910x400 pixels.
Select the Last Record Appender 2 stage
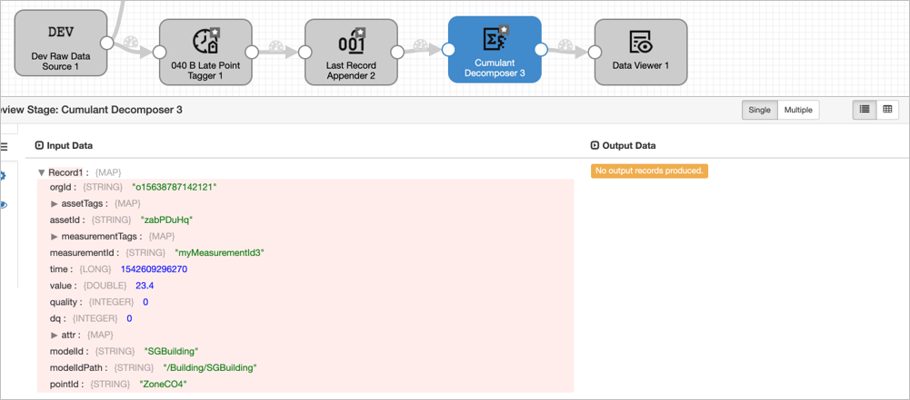[x=350, y=51]
